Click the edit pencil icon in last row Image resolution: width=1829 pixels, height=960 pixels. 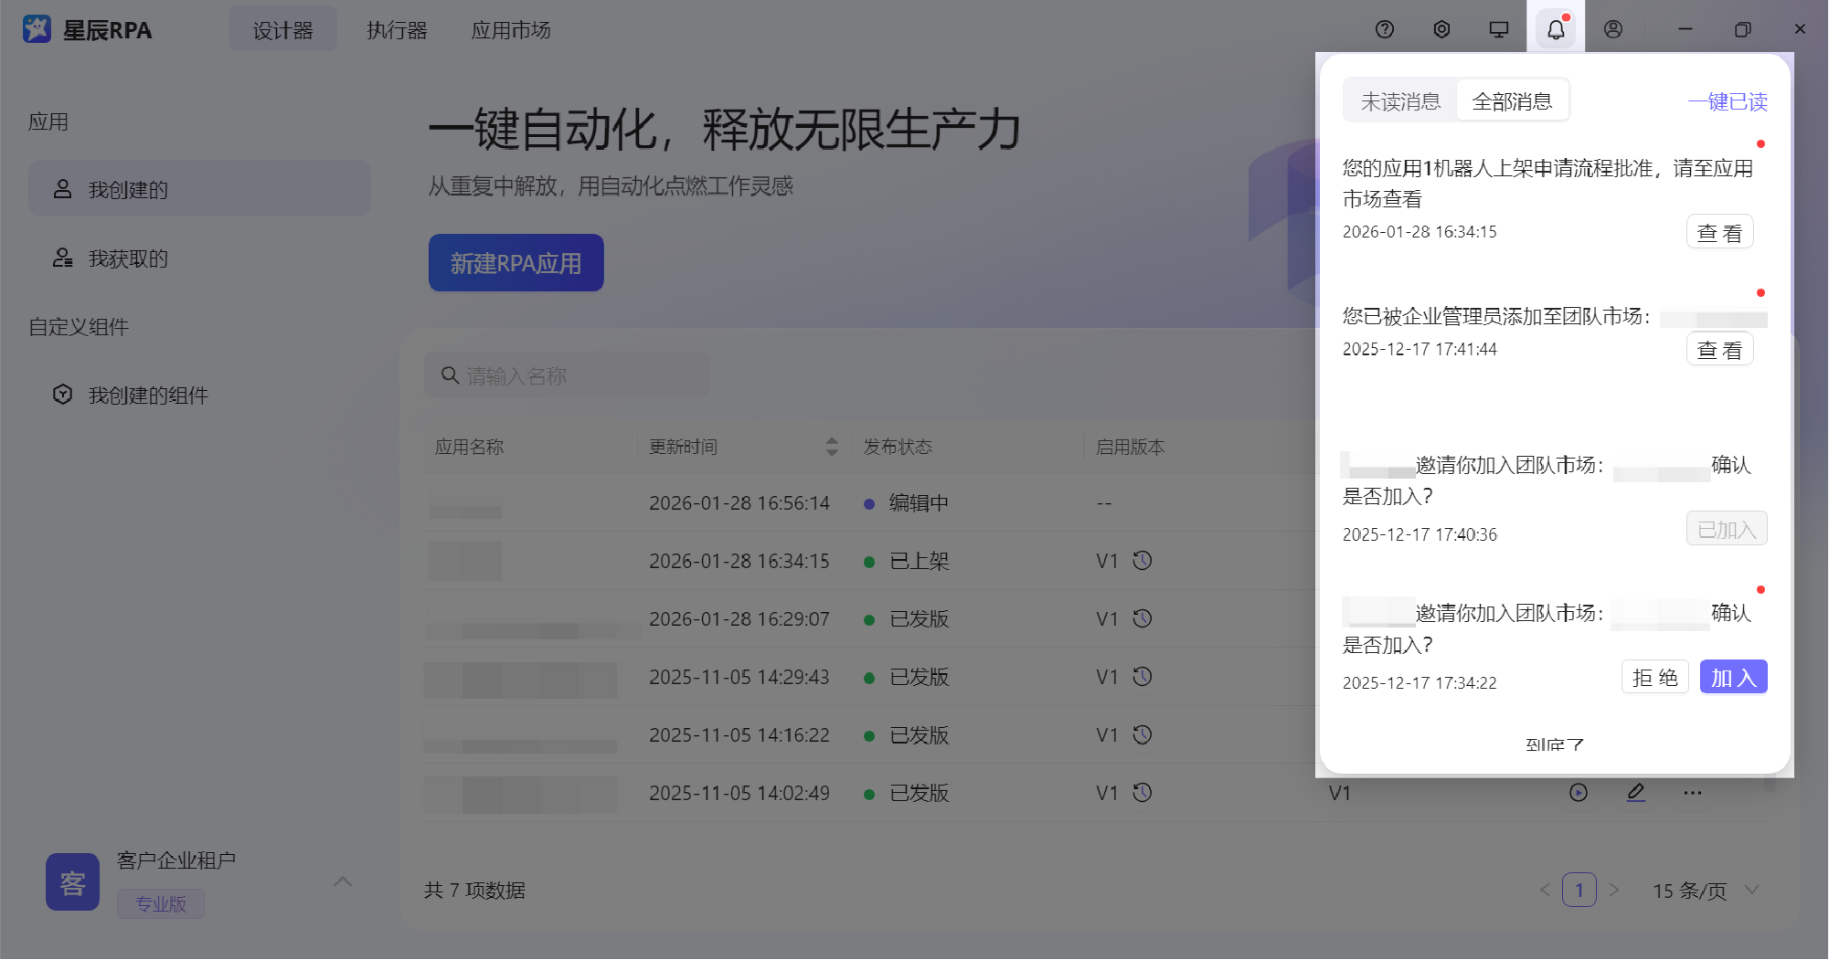point(1635,793)
